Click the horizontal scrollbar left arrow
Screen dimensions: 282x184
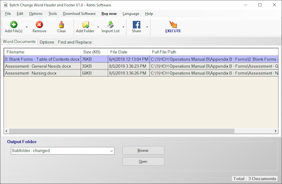pyautogui.click(x=6, y=131)
